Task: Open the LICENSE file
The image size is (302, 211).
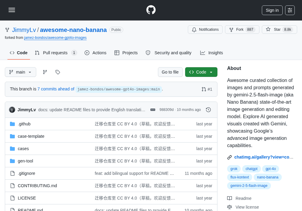Action: [27, 198]
